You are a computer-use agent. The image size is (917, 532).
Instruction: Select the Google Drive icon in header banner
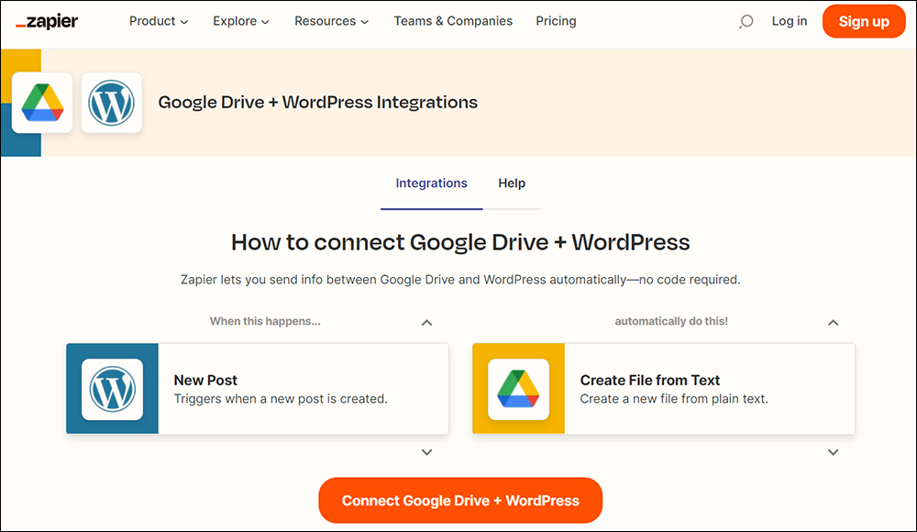(x=42, y=103)
